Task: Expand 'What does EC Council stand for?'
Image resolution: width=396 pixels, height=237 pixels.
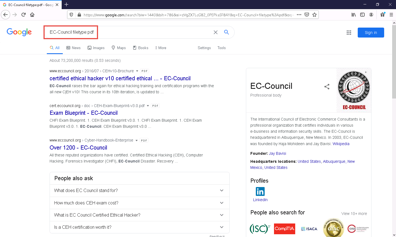Action: pos(140,190)
